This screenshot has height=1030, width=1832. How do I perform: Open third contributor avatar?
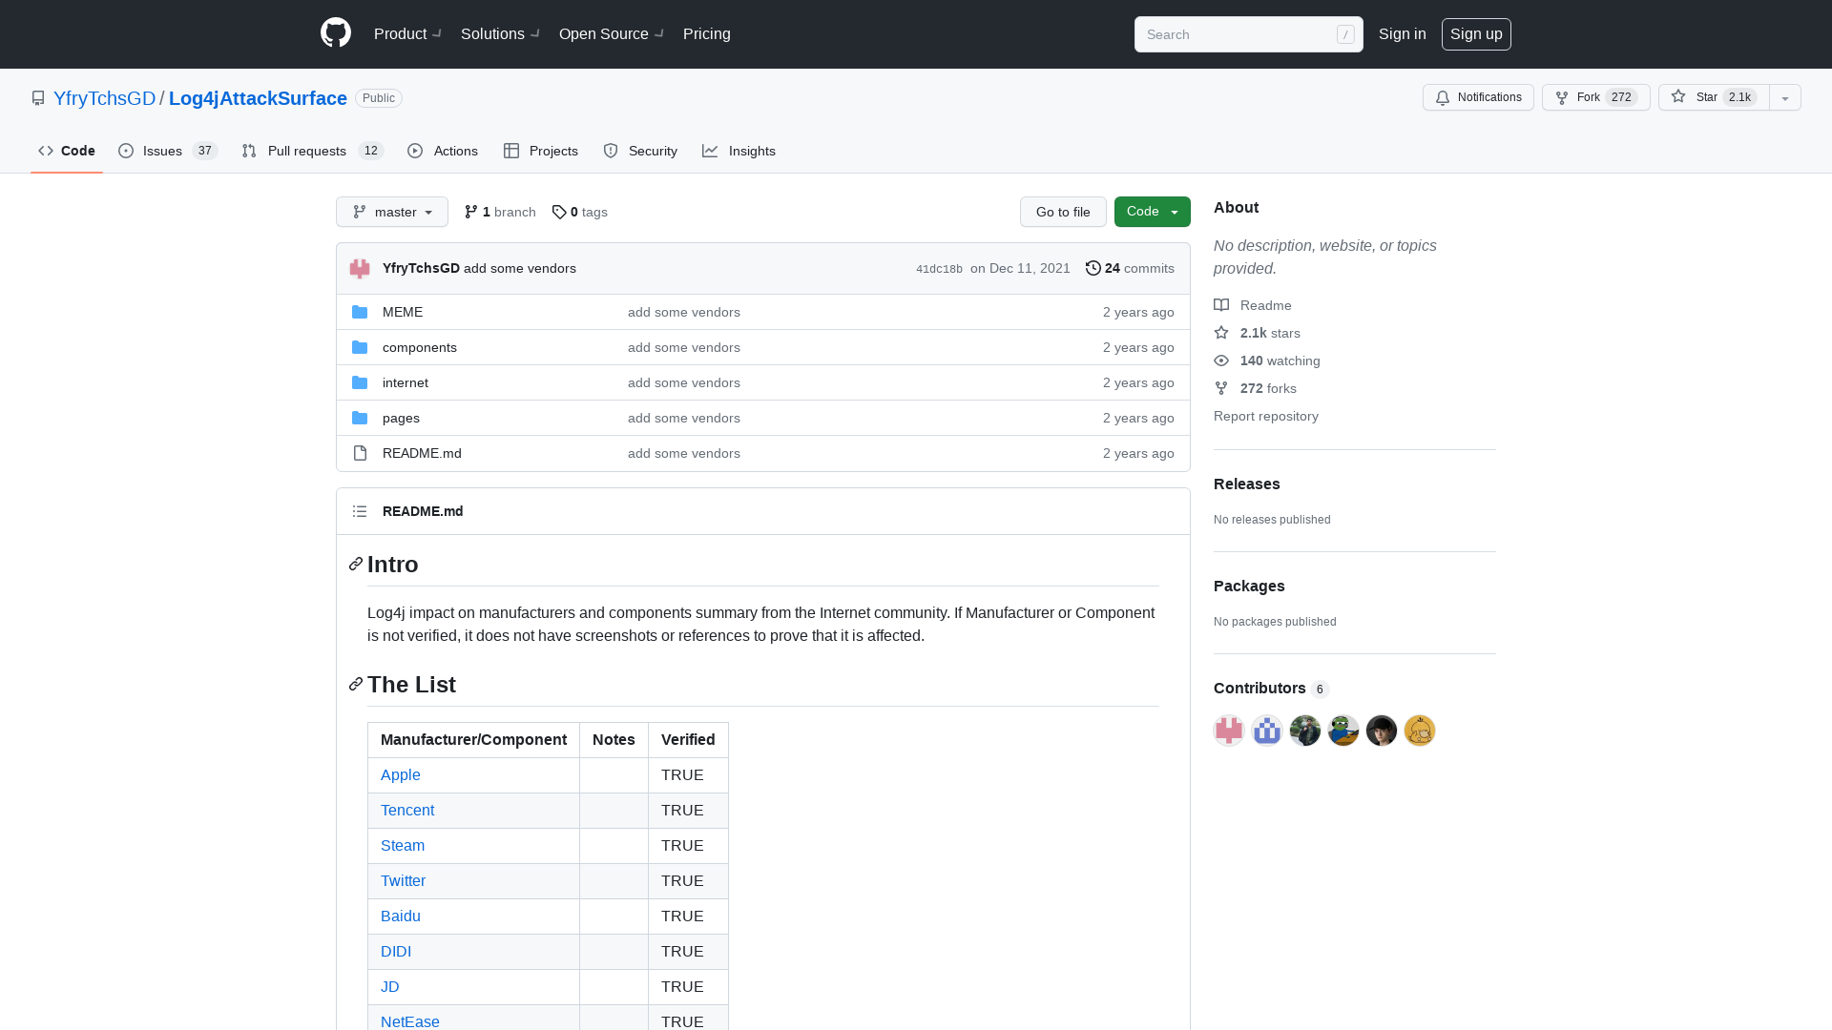pyautogui.click(x=1305, y=731)
